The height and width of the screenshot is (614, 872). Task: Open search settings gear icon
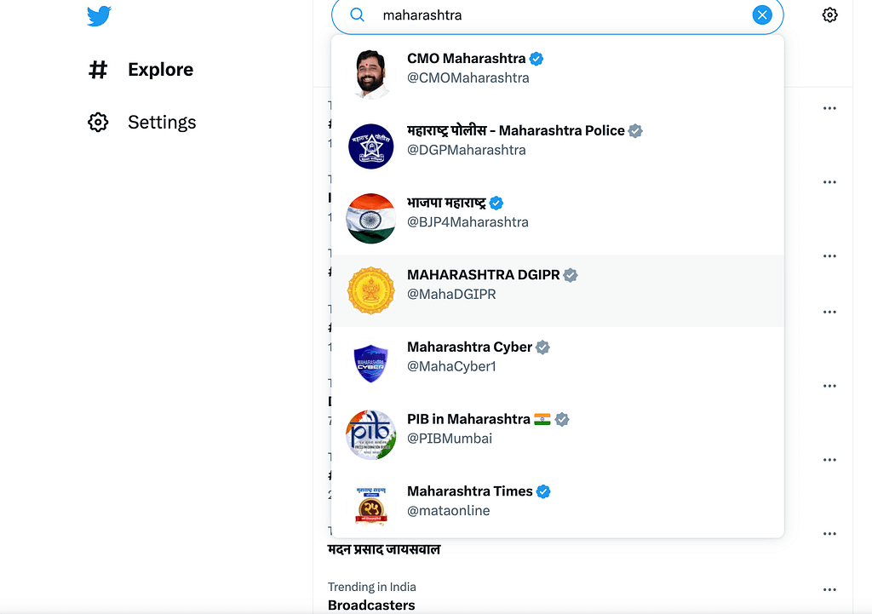click(x=829, y=14)
